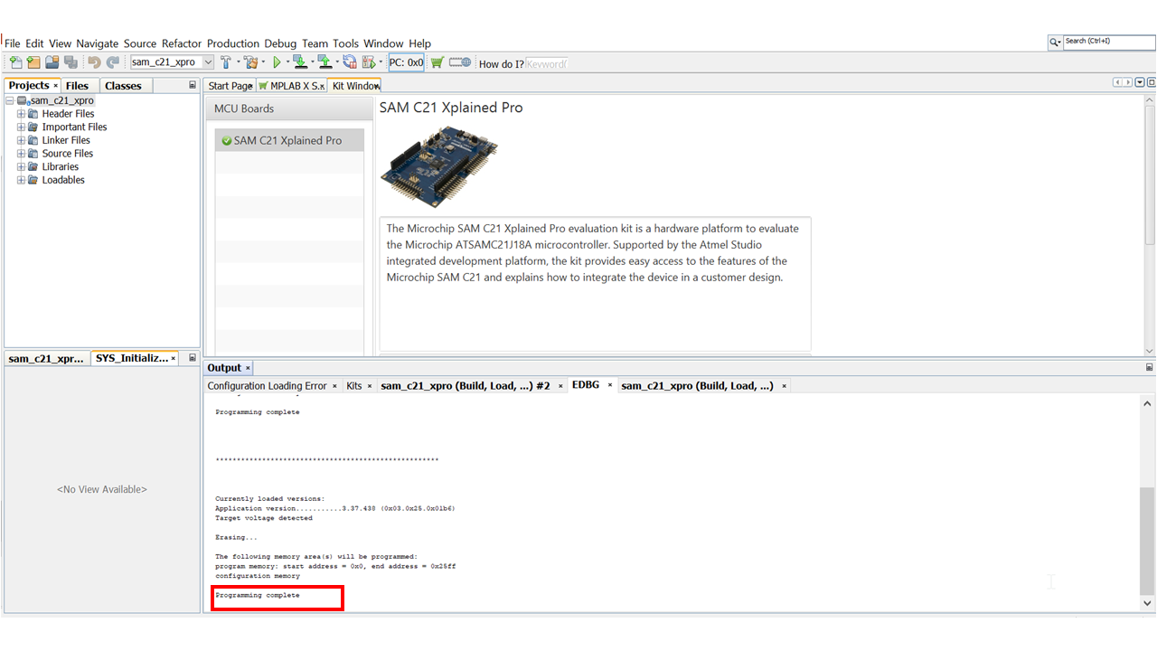Viewport: 1157px width, 651px height.
Task: Open the Production menu
Action: coord(232,43)
